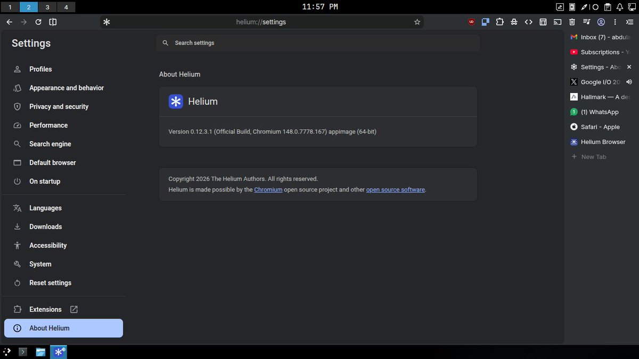Switch to the YouTube Subscriptions tab
The image size is (639, 359).
coord(601,52)
